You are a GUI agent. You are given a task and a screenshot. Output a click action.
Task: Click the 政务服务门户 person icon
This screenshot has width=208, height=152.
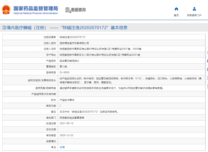point(194,9)
